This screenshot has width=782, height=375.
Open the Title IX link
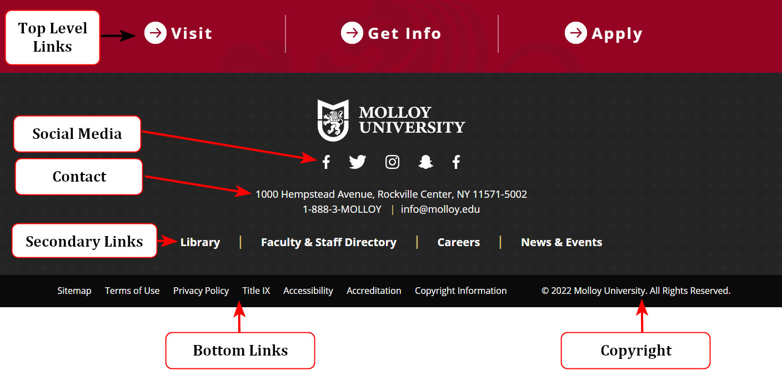tap(256, 291)
